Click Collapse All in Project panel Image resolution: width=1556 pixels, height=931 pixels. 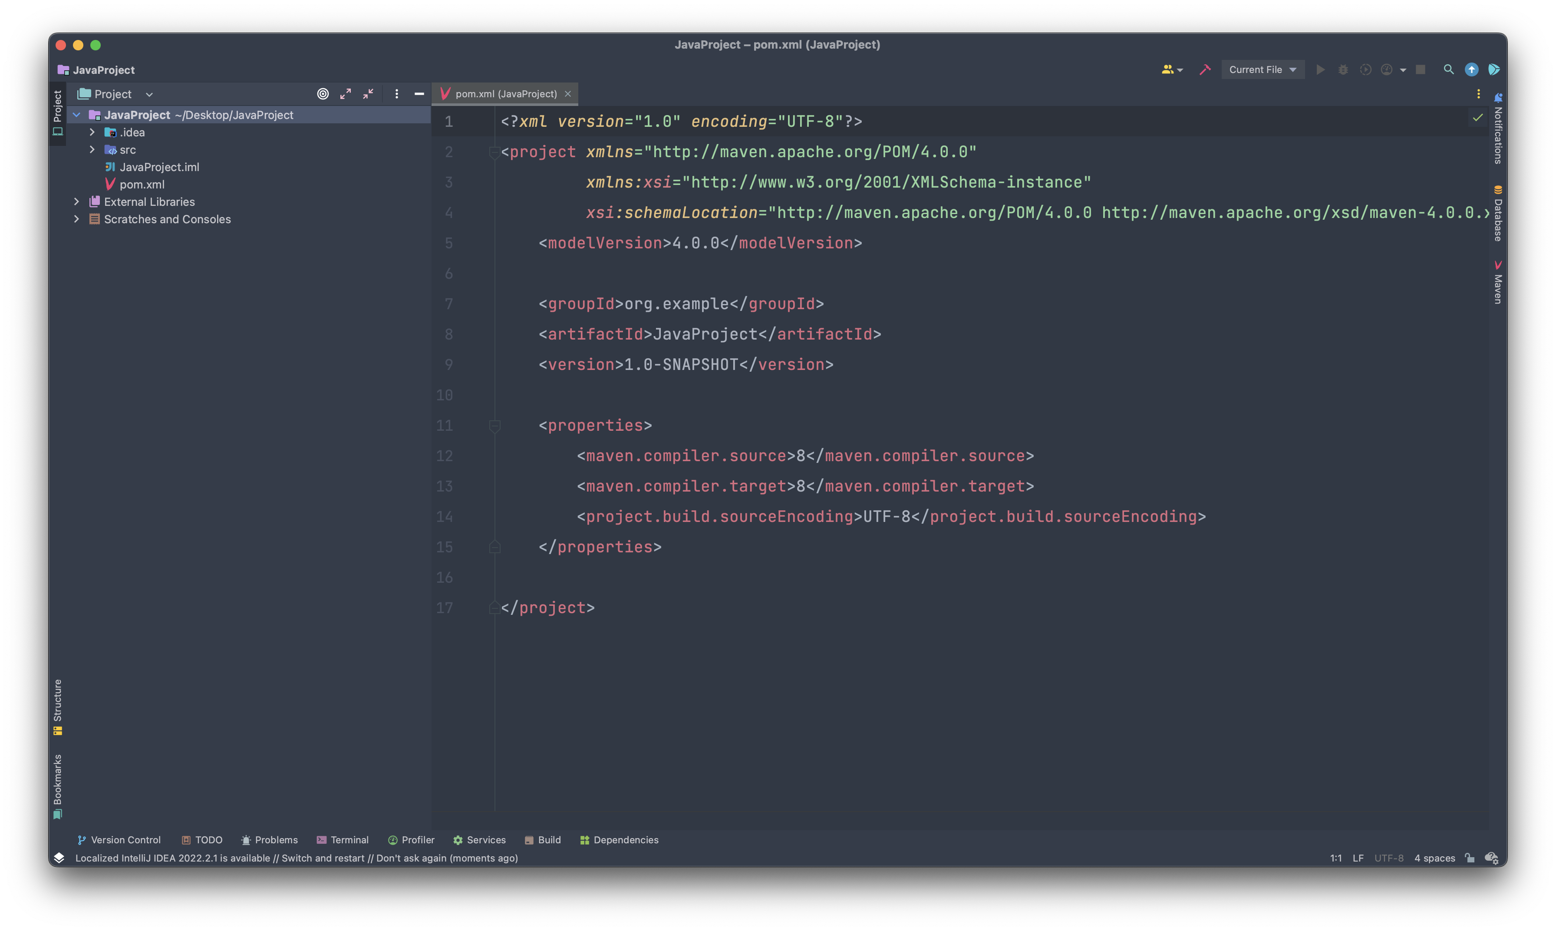click(368, 94)
